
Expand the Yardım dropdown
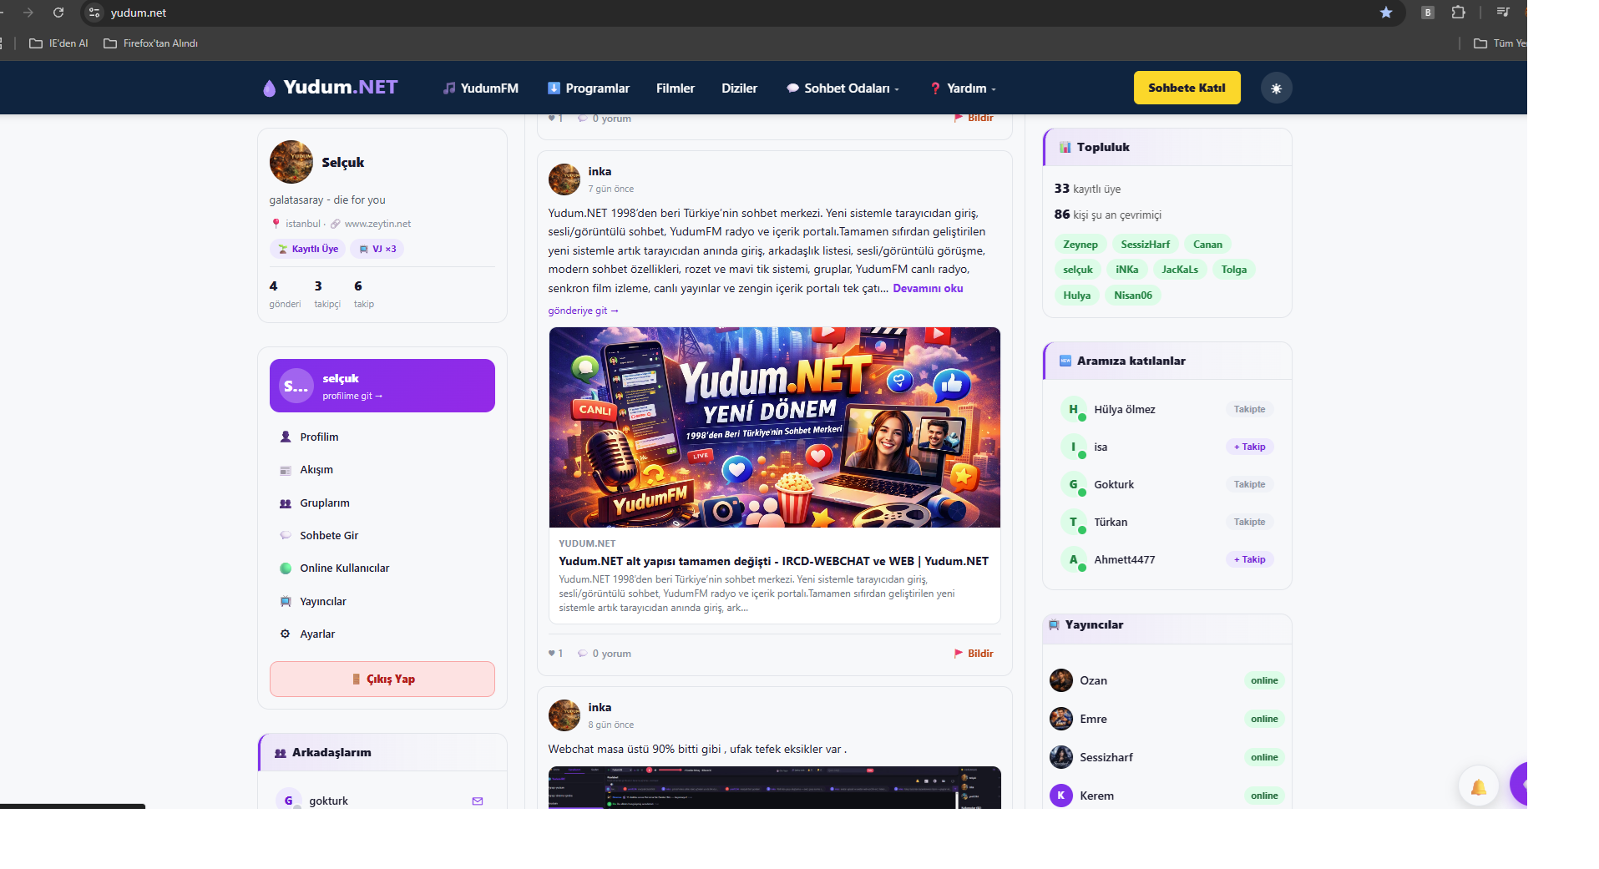964,88
